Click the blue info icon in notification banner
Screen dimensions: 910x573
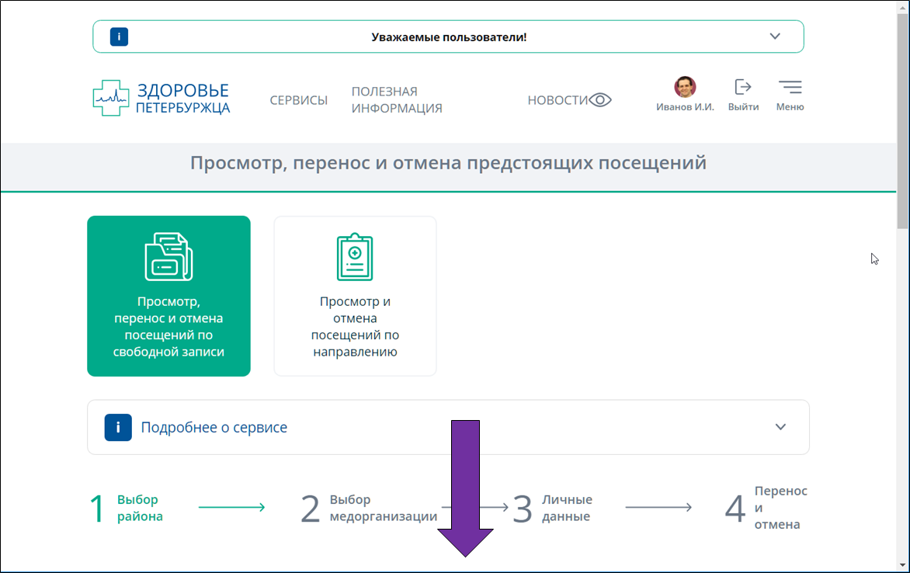(x=119, y=36)
